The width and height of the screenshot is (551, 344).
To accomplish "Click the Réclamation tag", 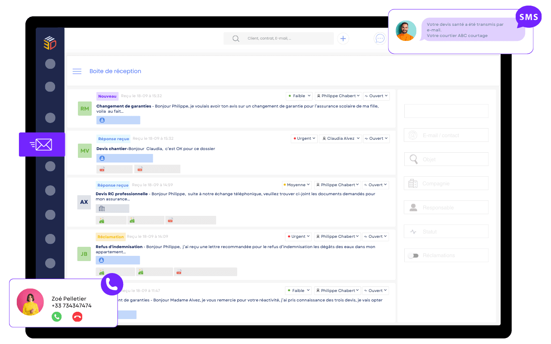I will click(x=111, y=237).
